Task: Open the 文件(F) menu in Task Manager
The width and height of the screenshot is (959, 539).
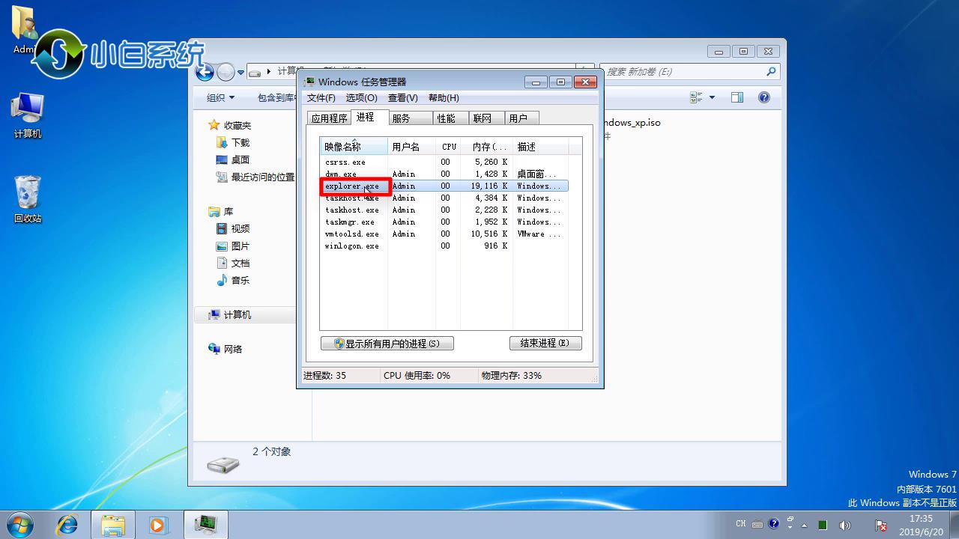Action: click(321, 98)
